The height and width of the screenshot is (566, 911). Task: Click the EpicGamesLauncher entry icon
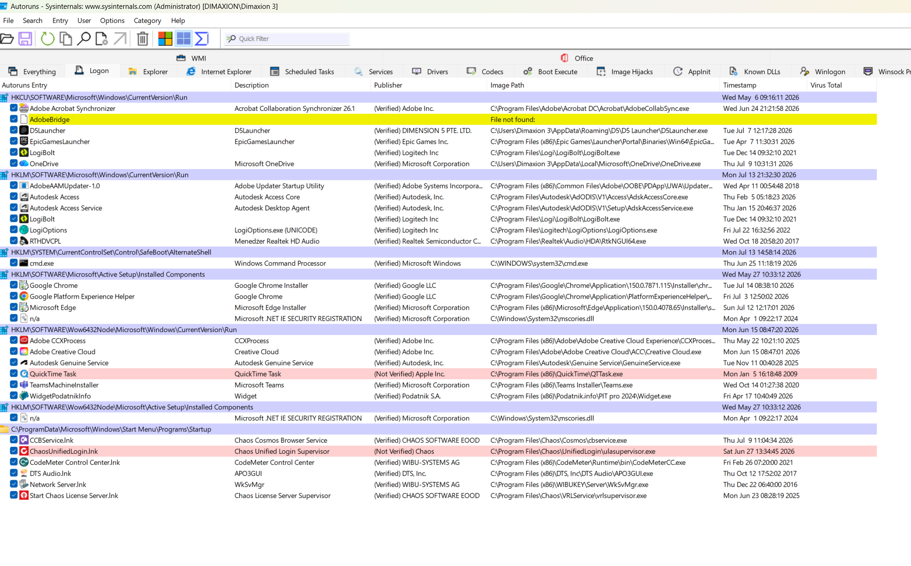pyautogui.click(x=24, y=142)
